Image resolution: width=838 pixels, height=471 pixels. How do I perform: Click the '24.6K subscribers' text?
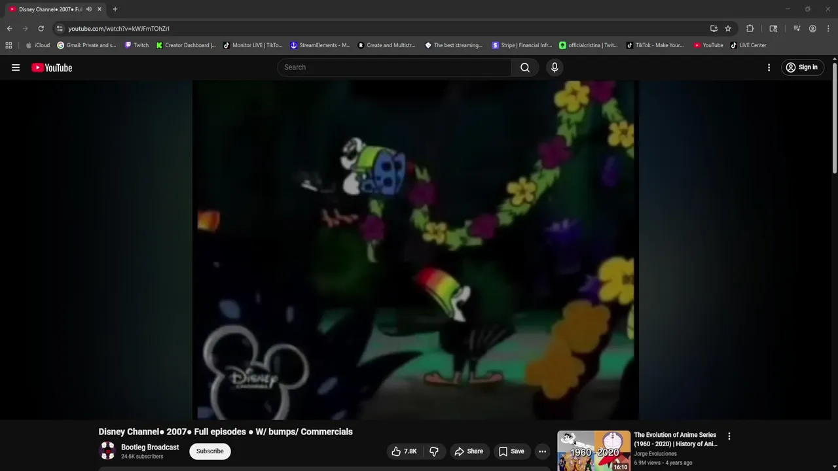142,457
